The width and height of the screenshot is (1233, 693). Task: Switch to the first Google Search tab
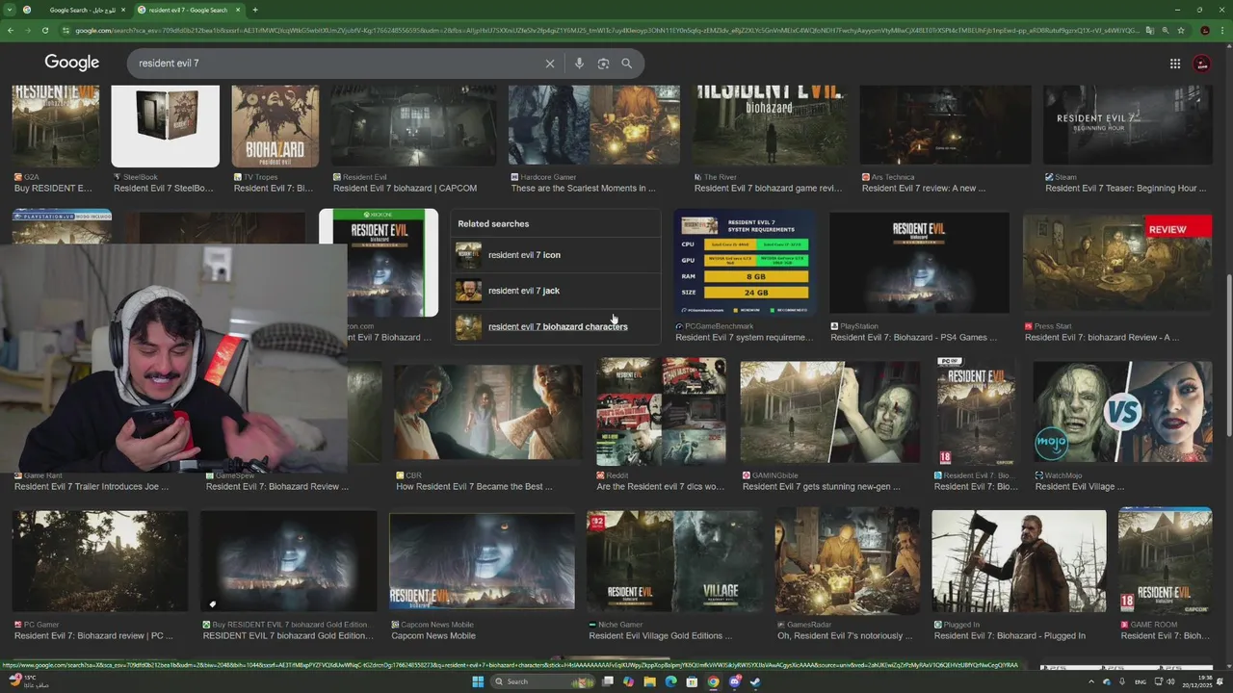[75, 10]
